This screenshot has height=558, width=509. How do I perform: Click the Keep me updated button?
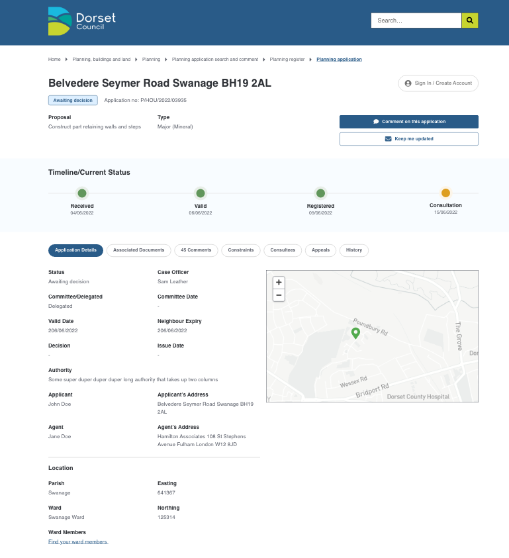(409, 139)
